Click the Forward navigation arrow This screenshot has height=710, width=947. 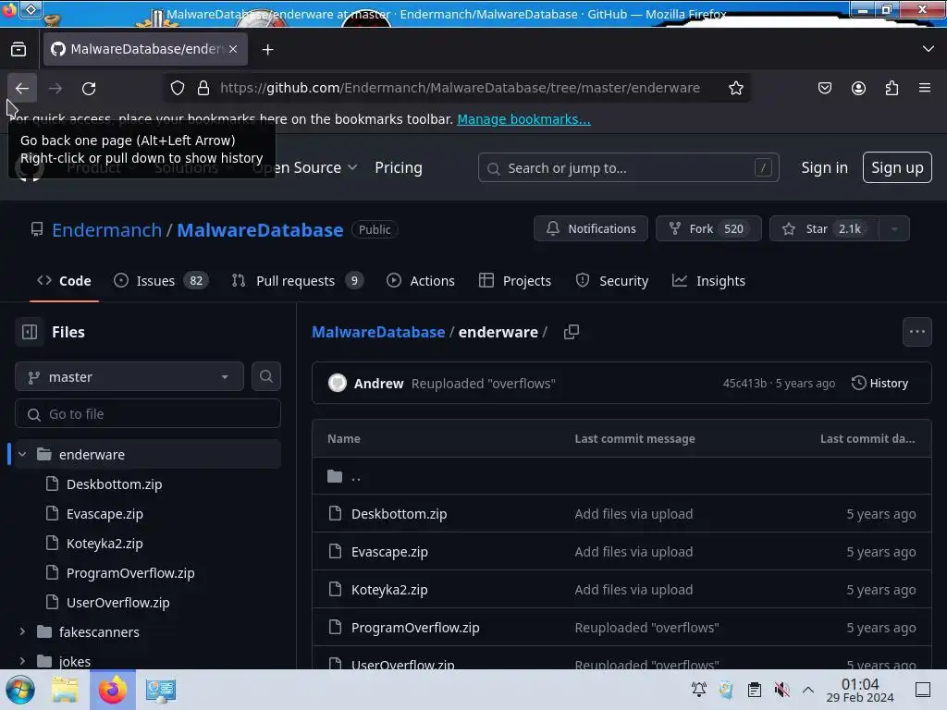[55, 88]
